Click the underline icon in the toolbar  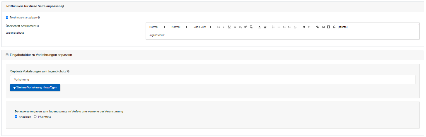229,27
